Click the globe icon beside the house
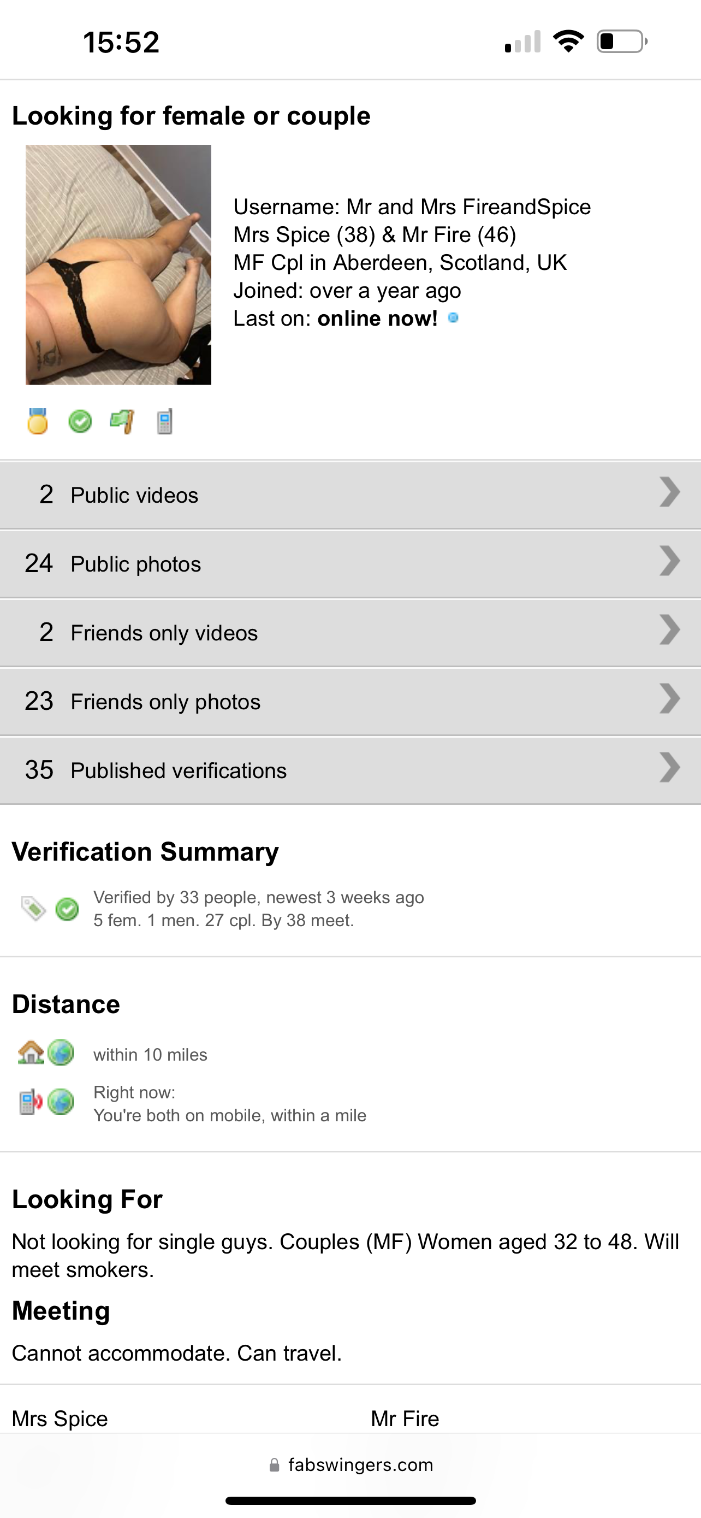The width and height of the screenshot is (701, 1518). tap(61, 1052)
